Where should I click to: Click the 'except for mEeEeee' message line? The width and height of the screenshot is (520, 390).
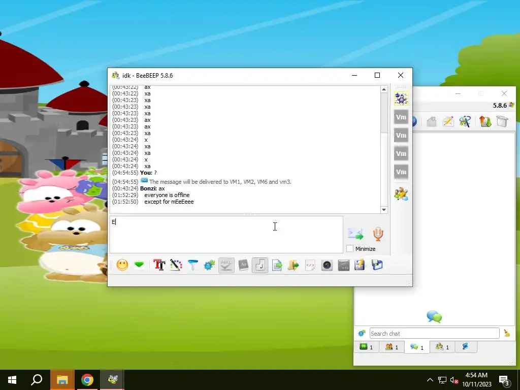(169, 202)
